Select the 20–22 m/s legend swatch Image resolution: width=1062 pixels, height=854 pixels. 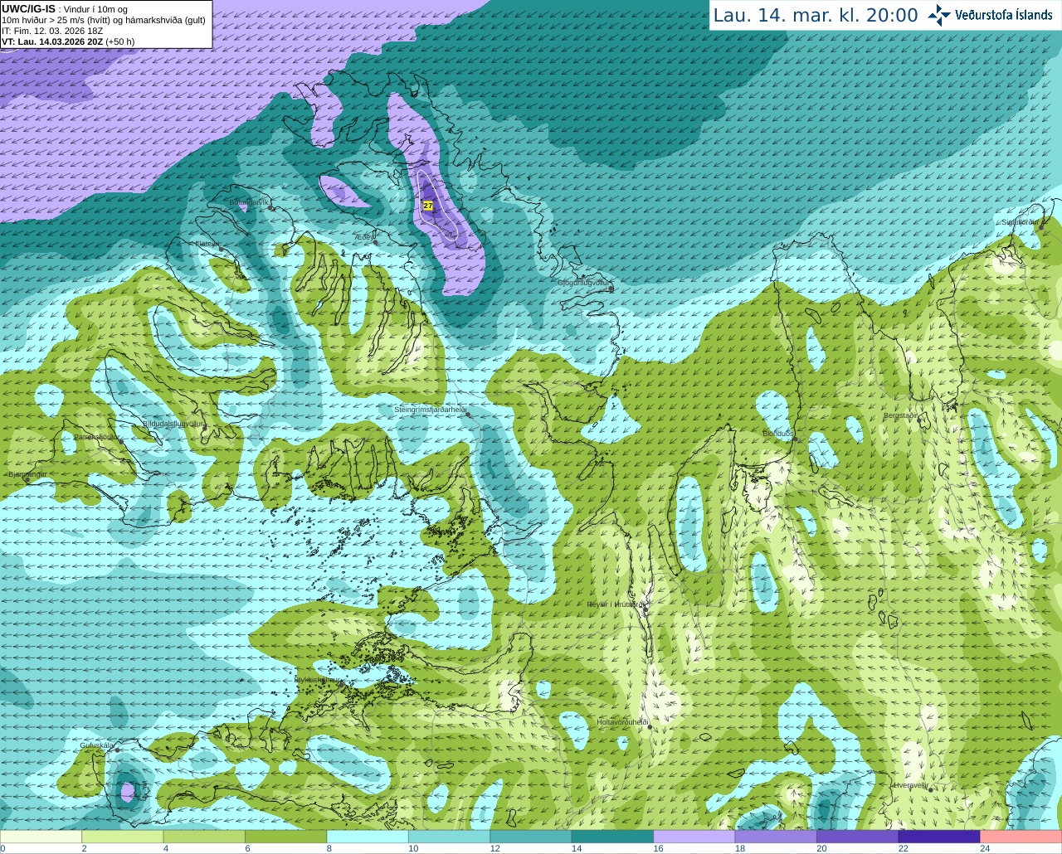[858, 837]
